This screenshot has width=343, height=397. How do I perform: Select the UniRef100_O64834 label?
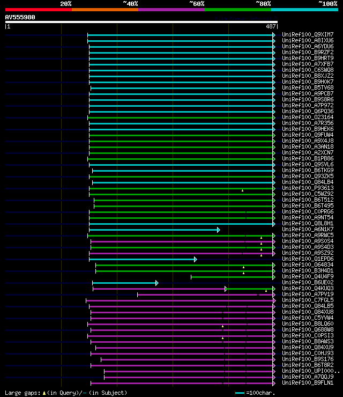pyautogui.click(x=308, y=265)
